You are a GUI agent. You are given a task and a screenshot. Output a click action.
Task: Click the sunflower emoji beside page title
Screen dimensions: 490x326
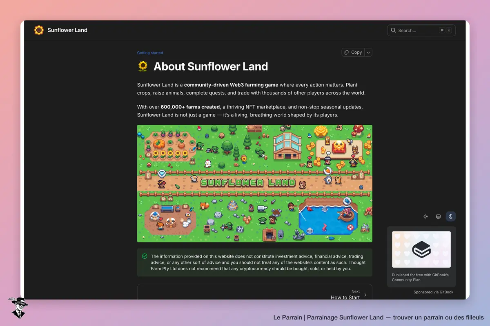143,66
